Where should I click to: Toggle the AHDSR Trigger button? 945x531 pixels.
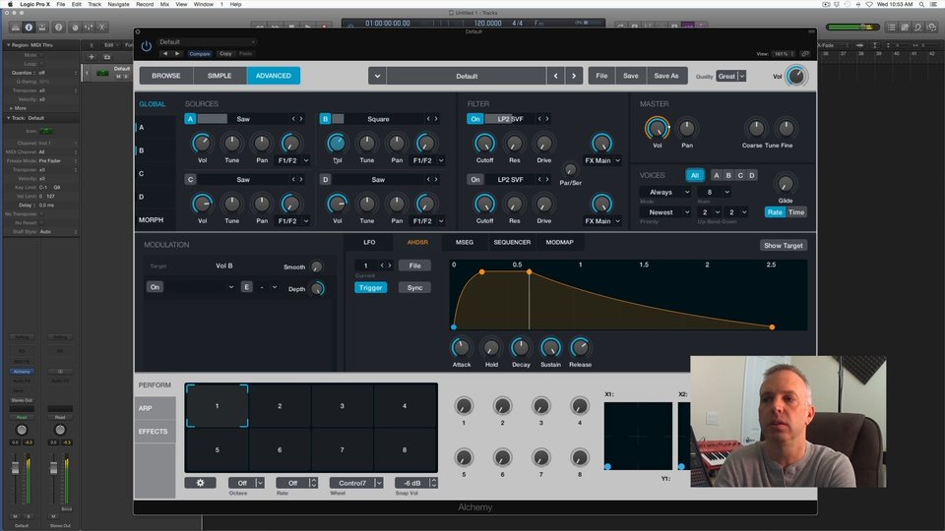click(x=371, y=288)
